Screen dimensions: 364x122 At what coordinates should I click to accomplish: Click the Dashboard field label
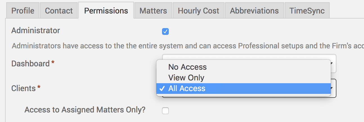point(30,64)
